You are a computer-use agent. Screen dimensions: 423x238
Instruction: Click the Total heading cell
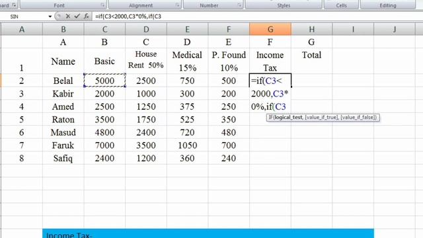(x=311, y=61)
